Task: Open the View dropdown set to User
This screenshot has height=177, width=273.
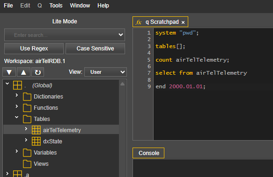Action: click(105, 72)
